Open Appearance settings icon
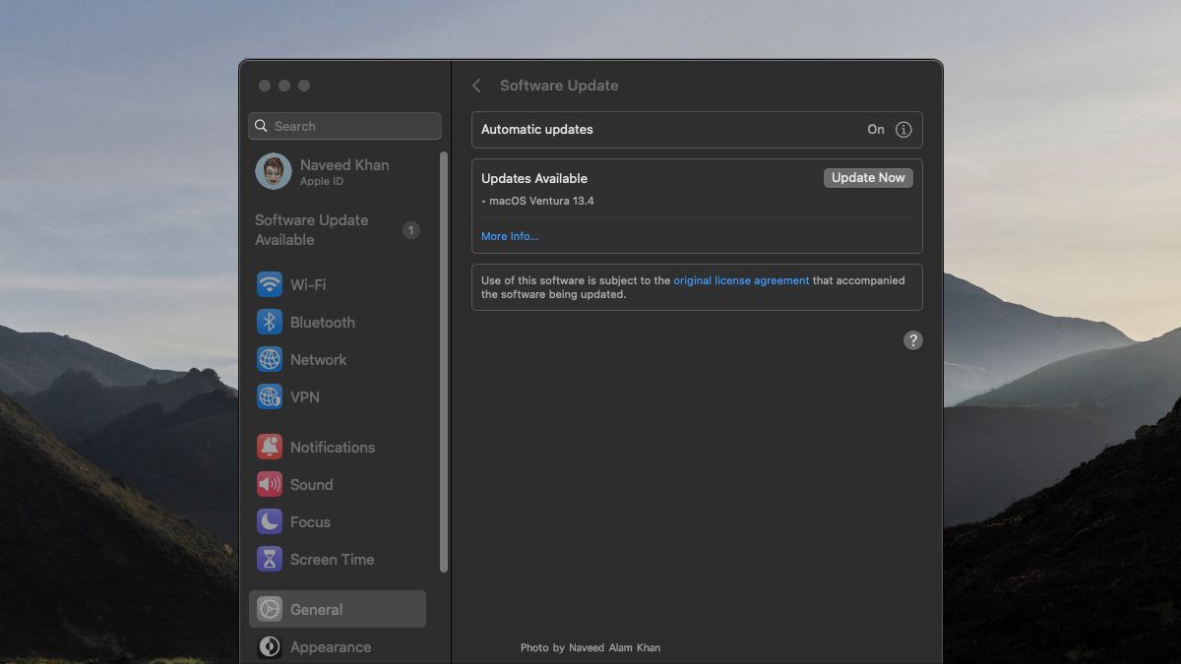Image resolution: width=1181 pixels, height=664 pixels. click(x=270, y=646)
